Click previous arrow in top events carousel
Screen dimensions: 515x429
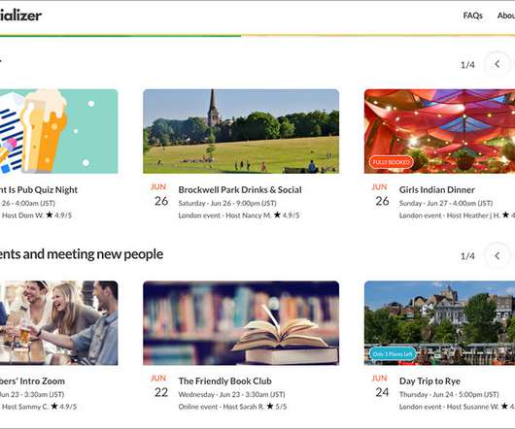pyautogui.click(x=498, y=64)
